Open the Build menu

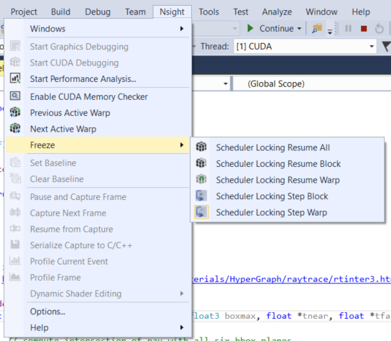point(60,12)
